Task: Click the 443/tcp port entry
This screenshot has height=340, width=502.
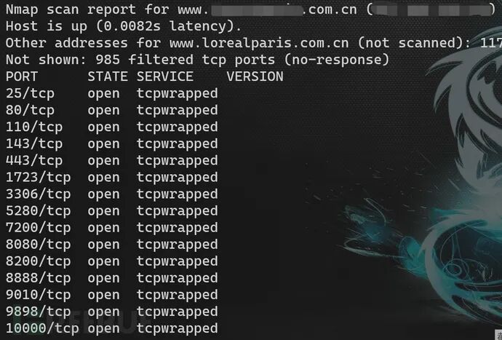Action: tap(34, 161)
